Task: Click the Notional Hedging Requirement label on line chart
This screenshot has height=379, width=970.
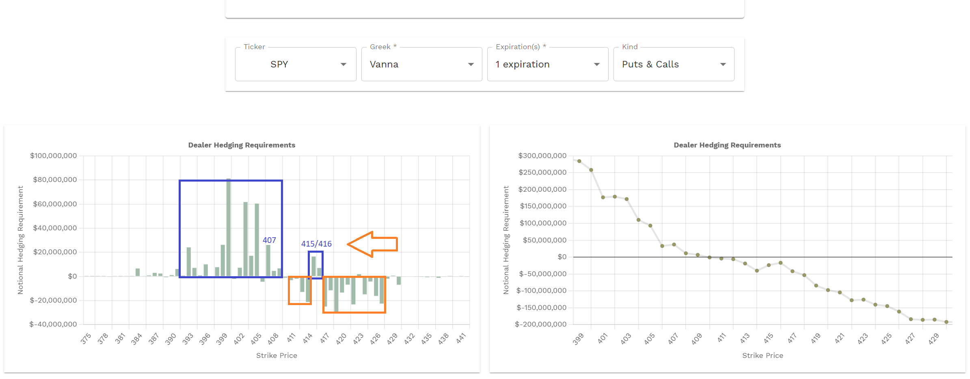Action: (x=506, y=240)
